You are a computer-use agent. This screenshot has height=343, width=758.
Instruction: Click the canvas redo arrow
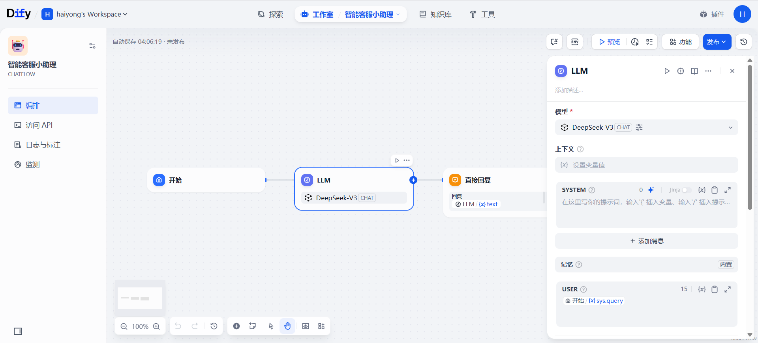pos(195,326)
